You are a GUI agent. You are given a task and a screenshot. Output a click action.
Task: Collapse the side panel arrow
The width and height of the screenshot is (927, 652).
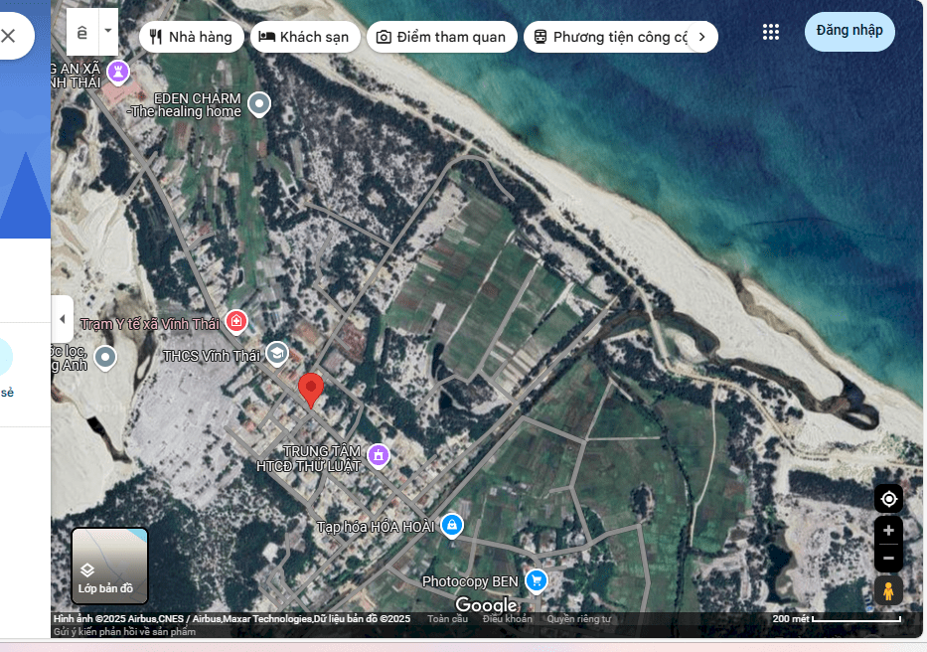pyautogui.click(x=63, y=319)
